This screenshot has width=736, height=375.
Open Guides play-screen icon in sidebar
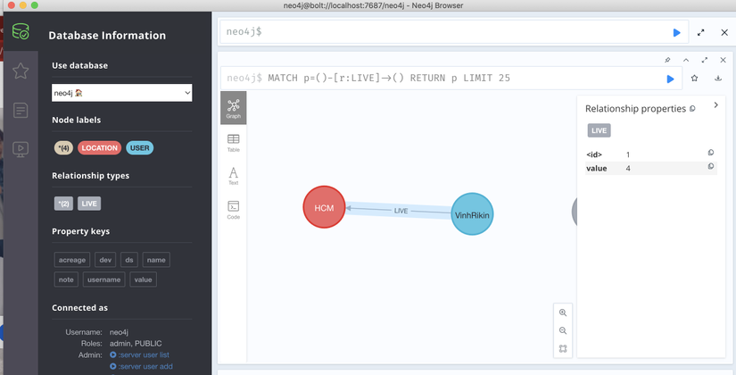(x=21, y=149)
